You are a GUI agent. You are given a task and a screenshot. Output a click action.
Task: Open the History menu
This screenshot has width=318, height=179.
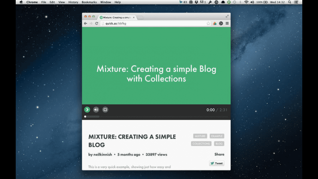[73, 2]
